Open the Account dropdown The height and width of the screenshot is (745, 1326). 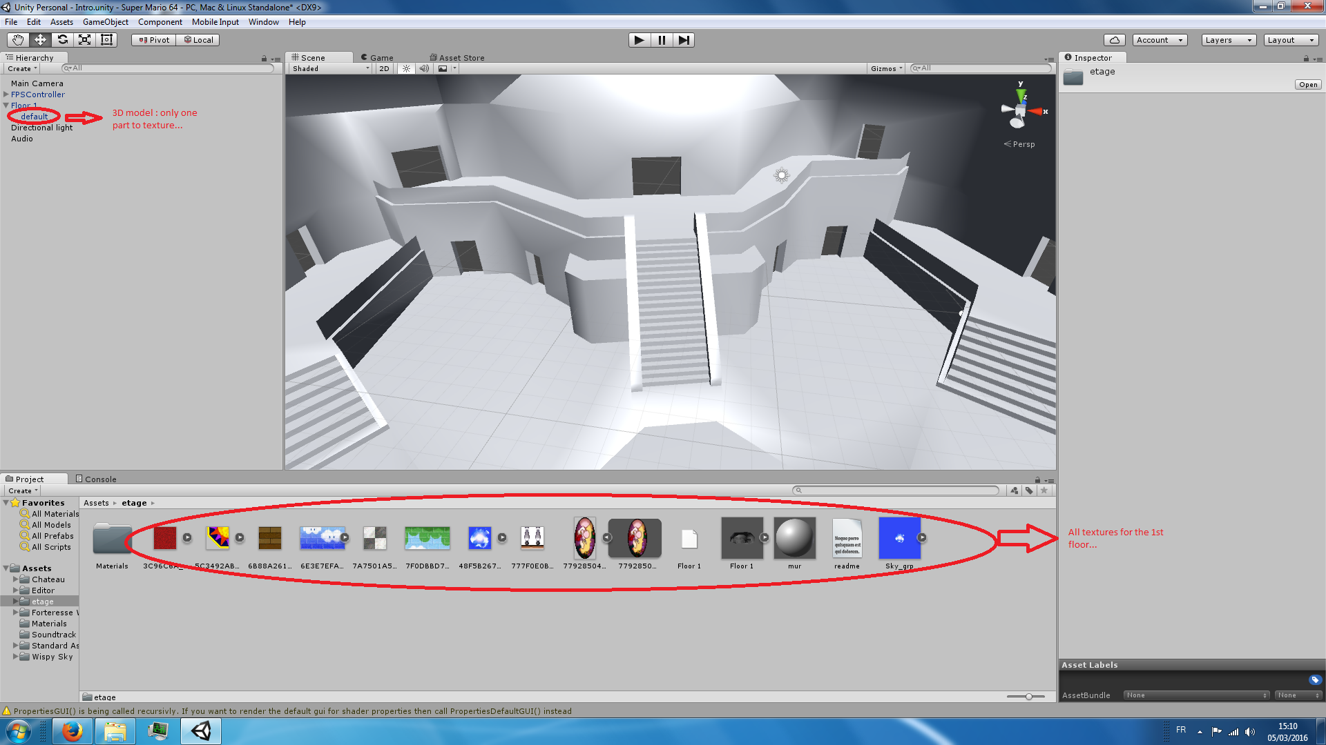(x=1160, y=40)
